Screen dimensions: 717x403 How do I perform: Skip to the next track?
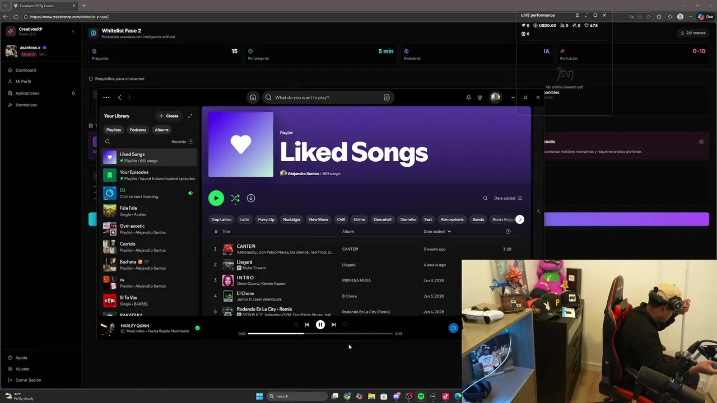click(334, 325)
